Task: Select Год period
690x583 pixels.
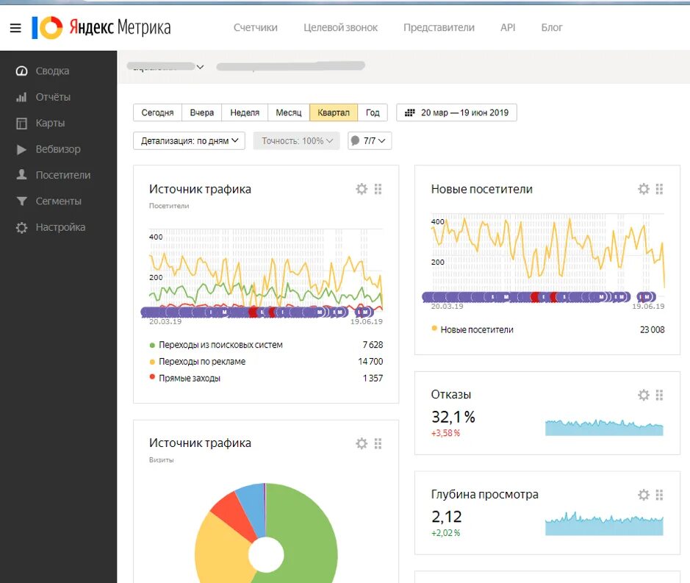Action: coord(373,112)
